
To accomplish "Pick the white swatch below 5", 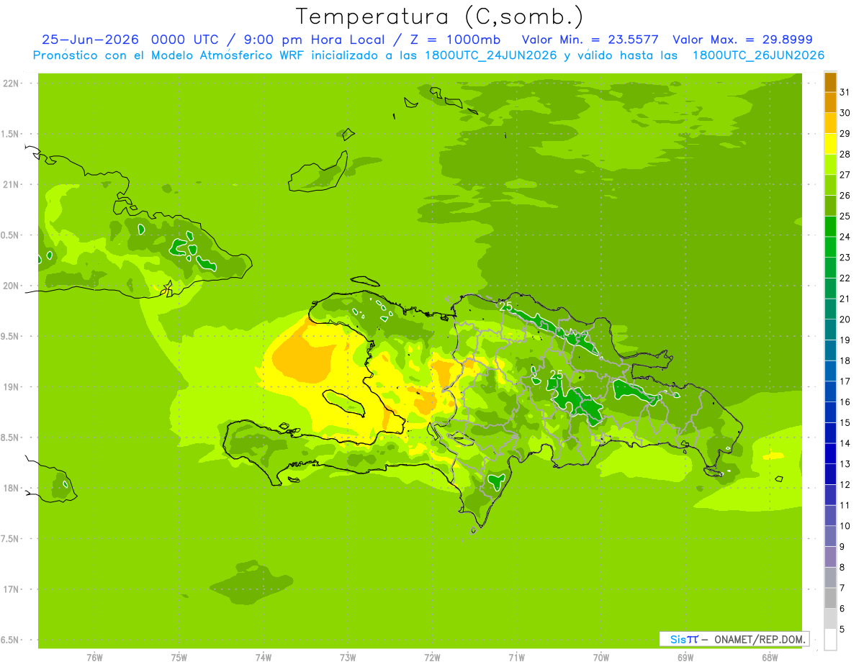I will [x=830, y=640].
